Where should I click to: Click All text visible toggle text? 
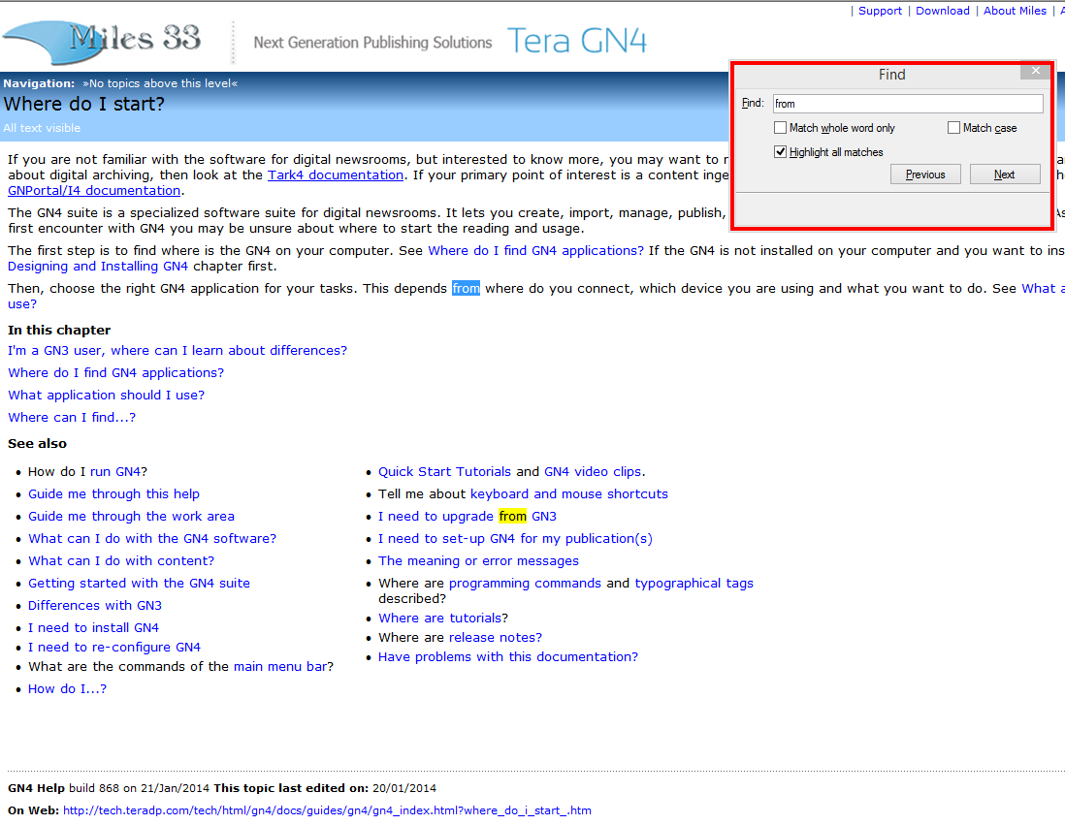42,128
